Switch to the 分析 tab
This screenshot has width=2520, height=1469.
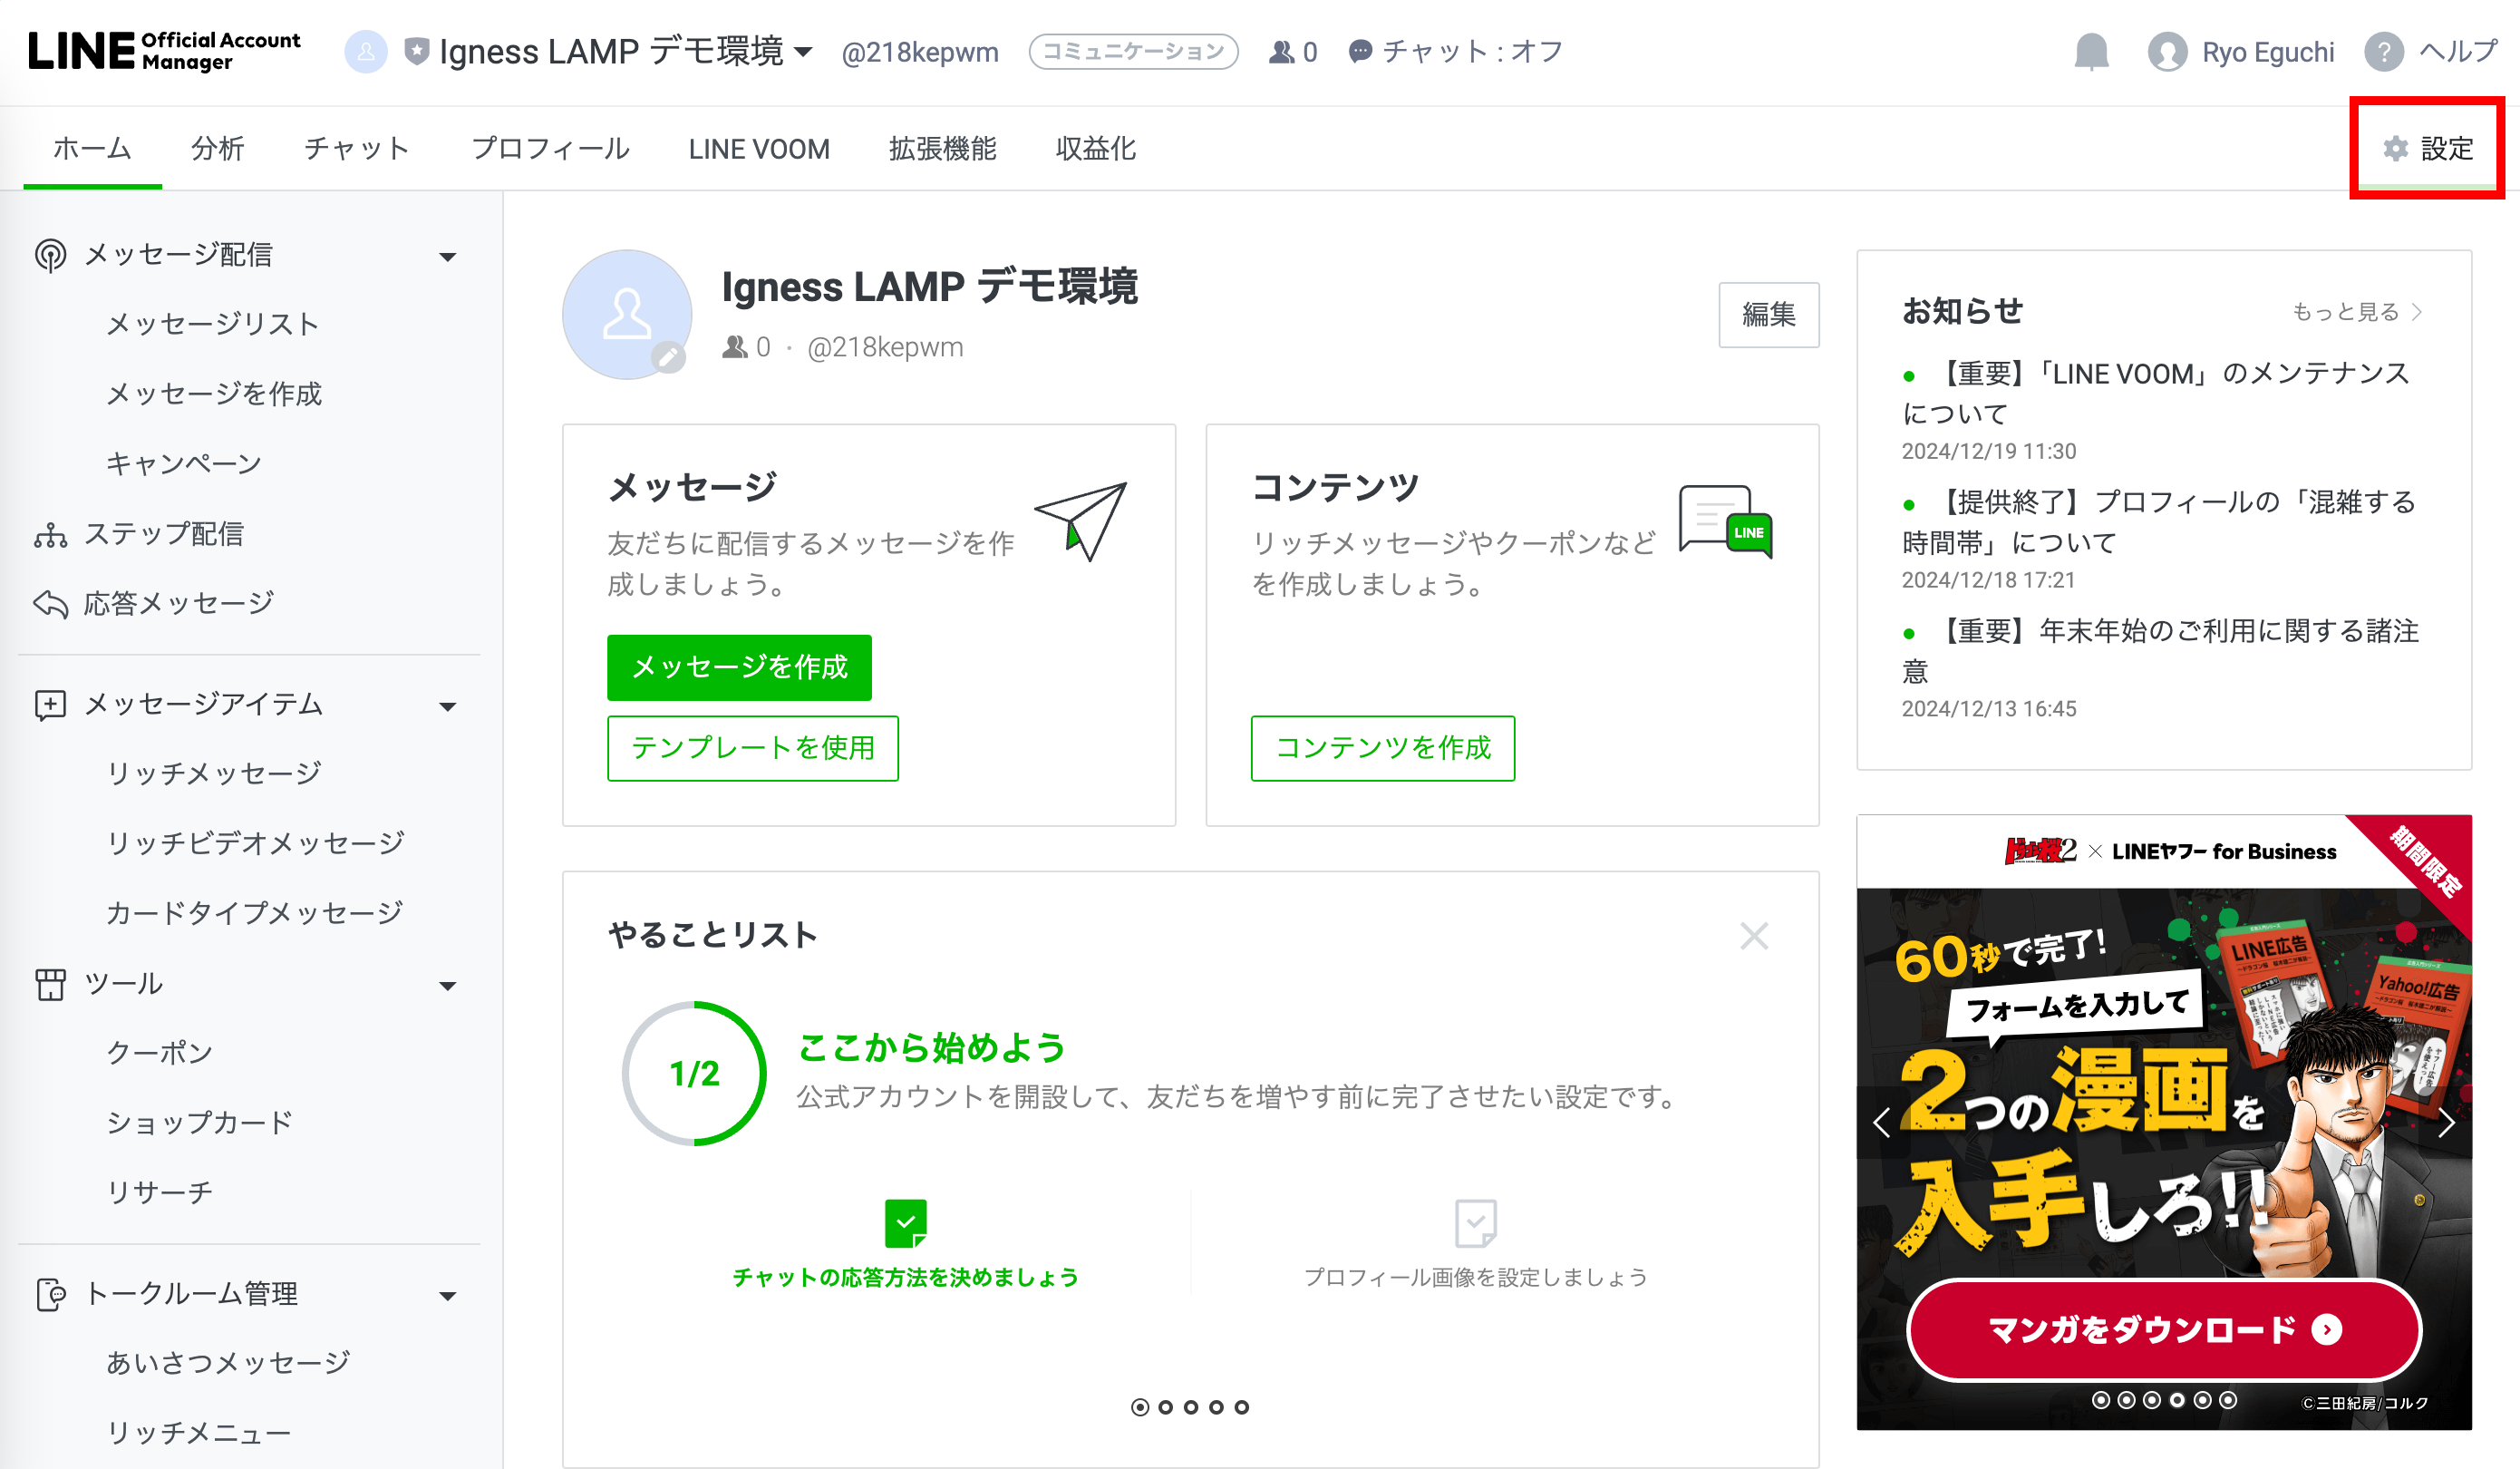click(x=217, y=149)
